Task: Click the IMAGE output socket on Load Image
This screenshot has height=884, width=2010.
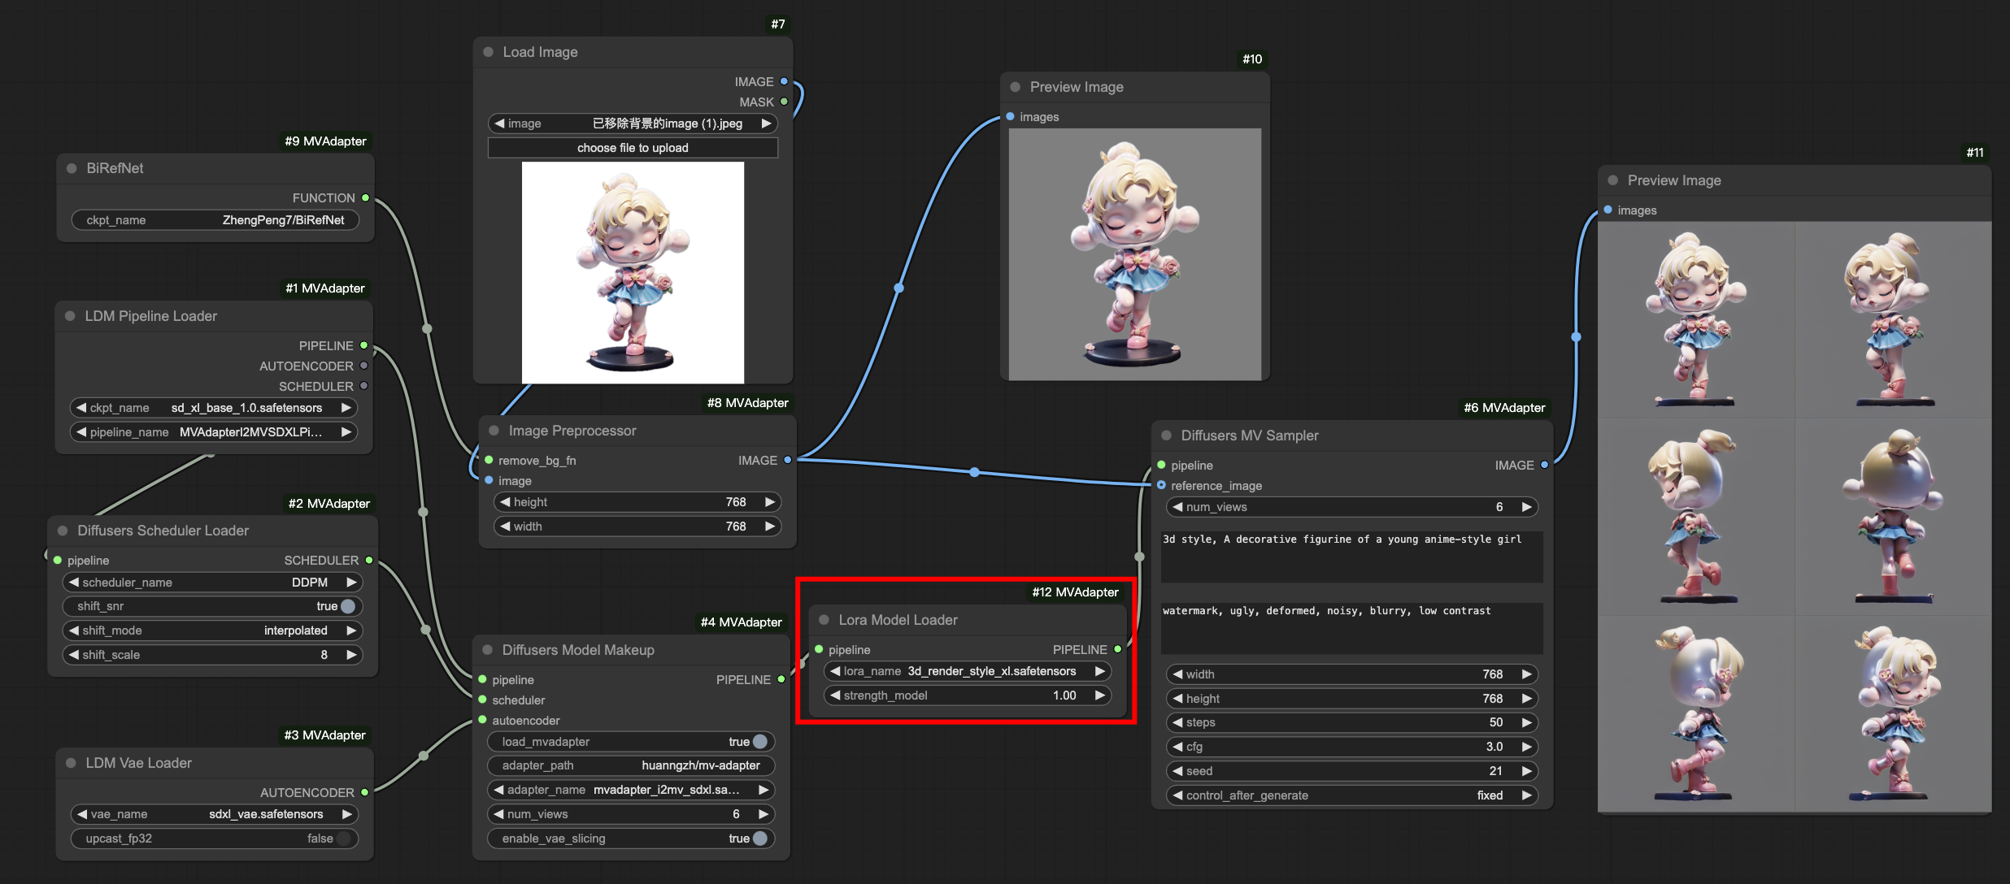Action: (784, 81)
